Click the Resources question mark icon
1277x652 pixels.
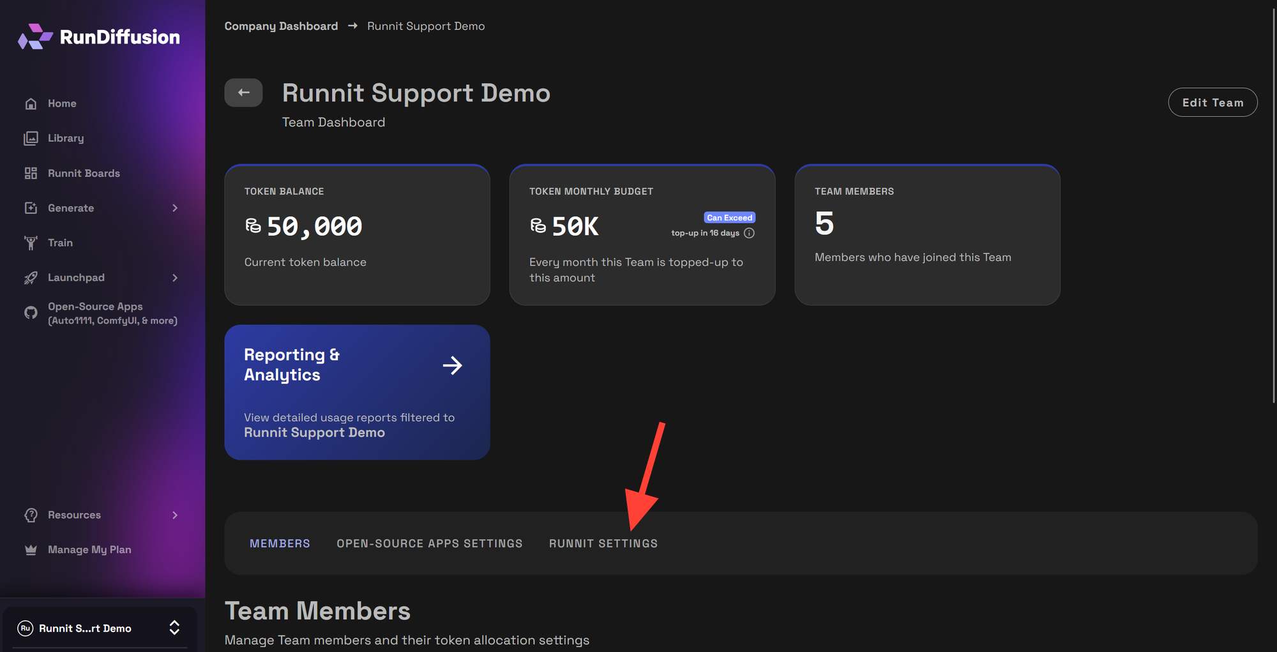pyautogui.click(x=31, y=515)
